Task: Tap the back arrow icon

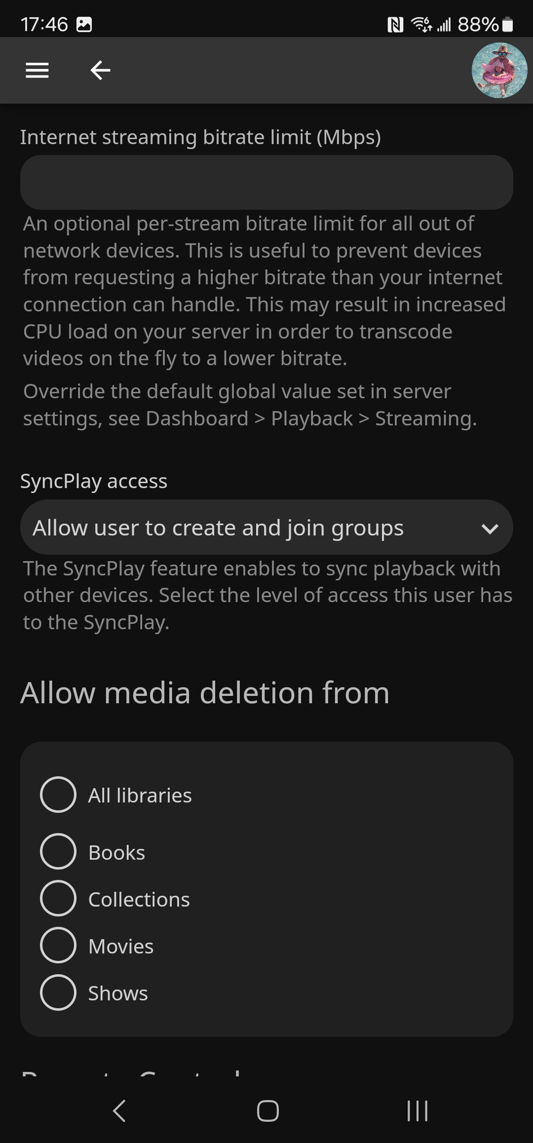Action: point(100,71)
